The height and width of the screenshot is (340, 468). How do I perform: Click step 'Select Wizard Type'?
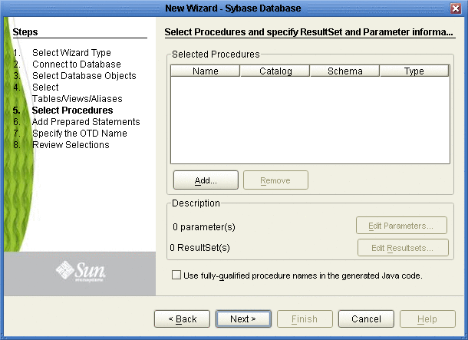tap(71, 52)
